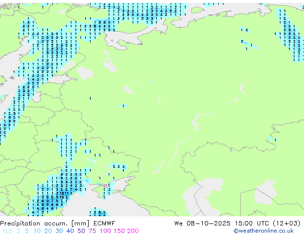Click the 15:00 UTC time text
The width and height of the screenshot is (304, 235).
coord(252,223)
